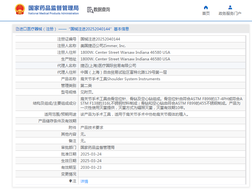Viewport: 252px width, 189px height.
Task: Click the 注册人名称 label
Action: pos(67,46)
